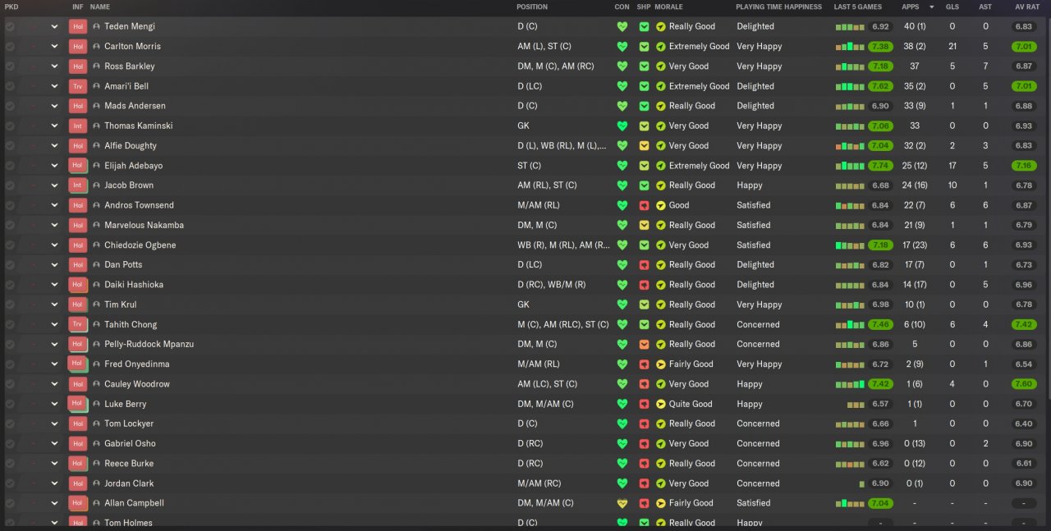The width and height of the screenshot is (1051, 531).
Task: Expand the dropdown chevron for Alfie Doughty
Action: [x=54, y=146]
